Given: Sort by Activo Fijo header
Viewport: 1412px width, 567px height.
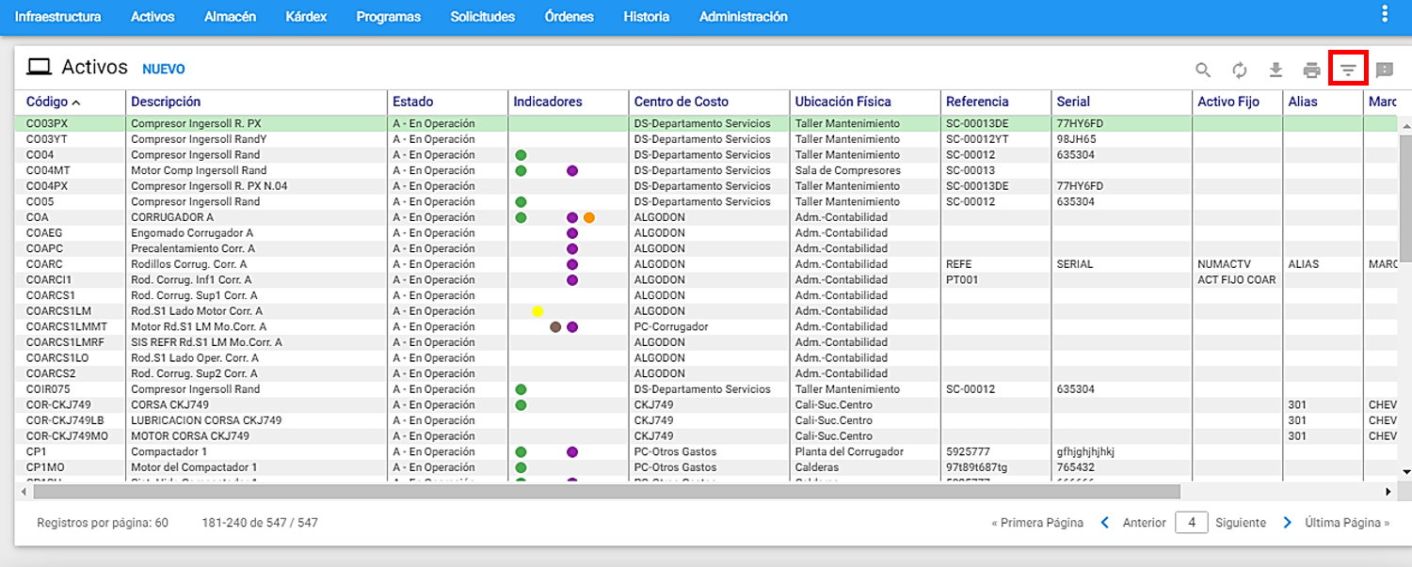Looking at the screenshot, I should 1228,102.
